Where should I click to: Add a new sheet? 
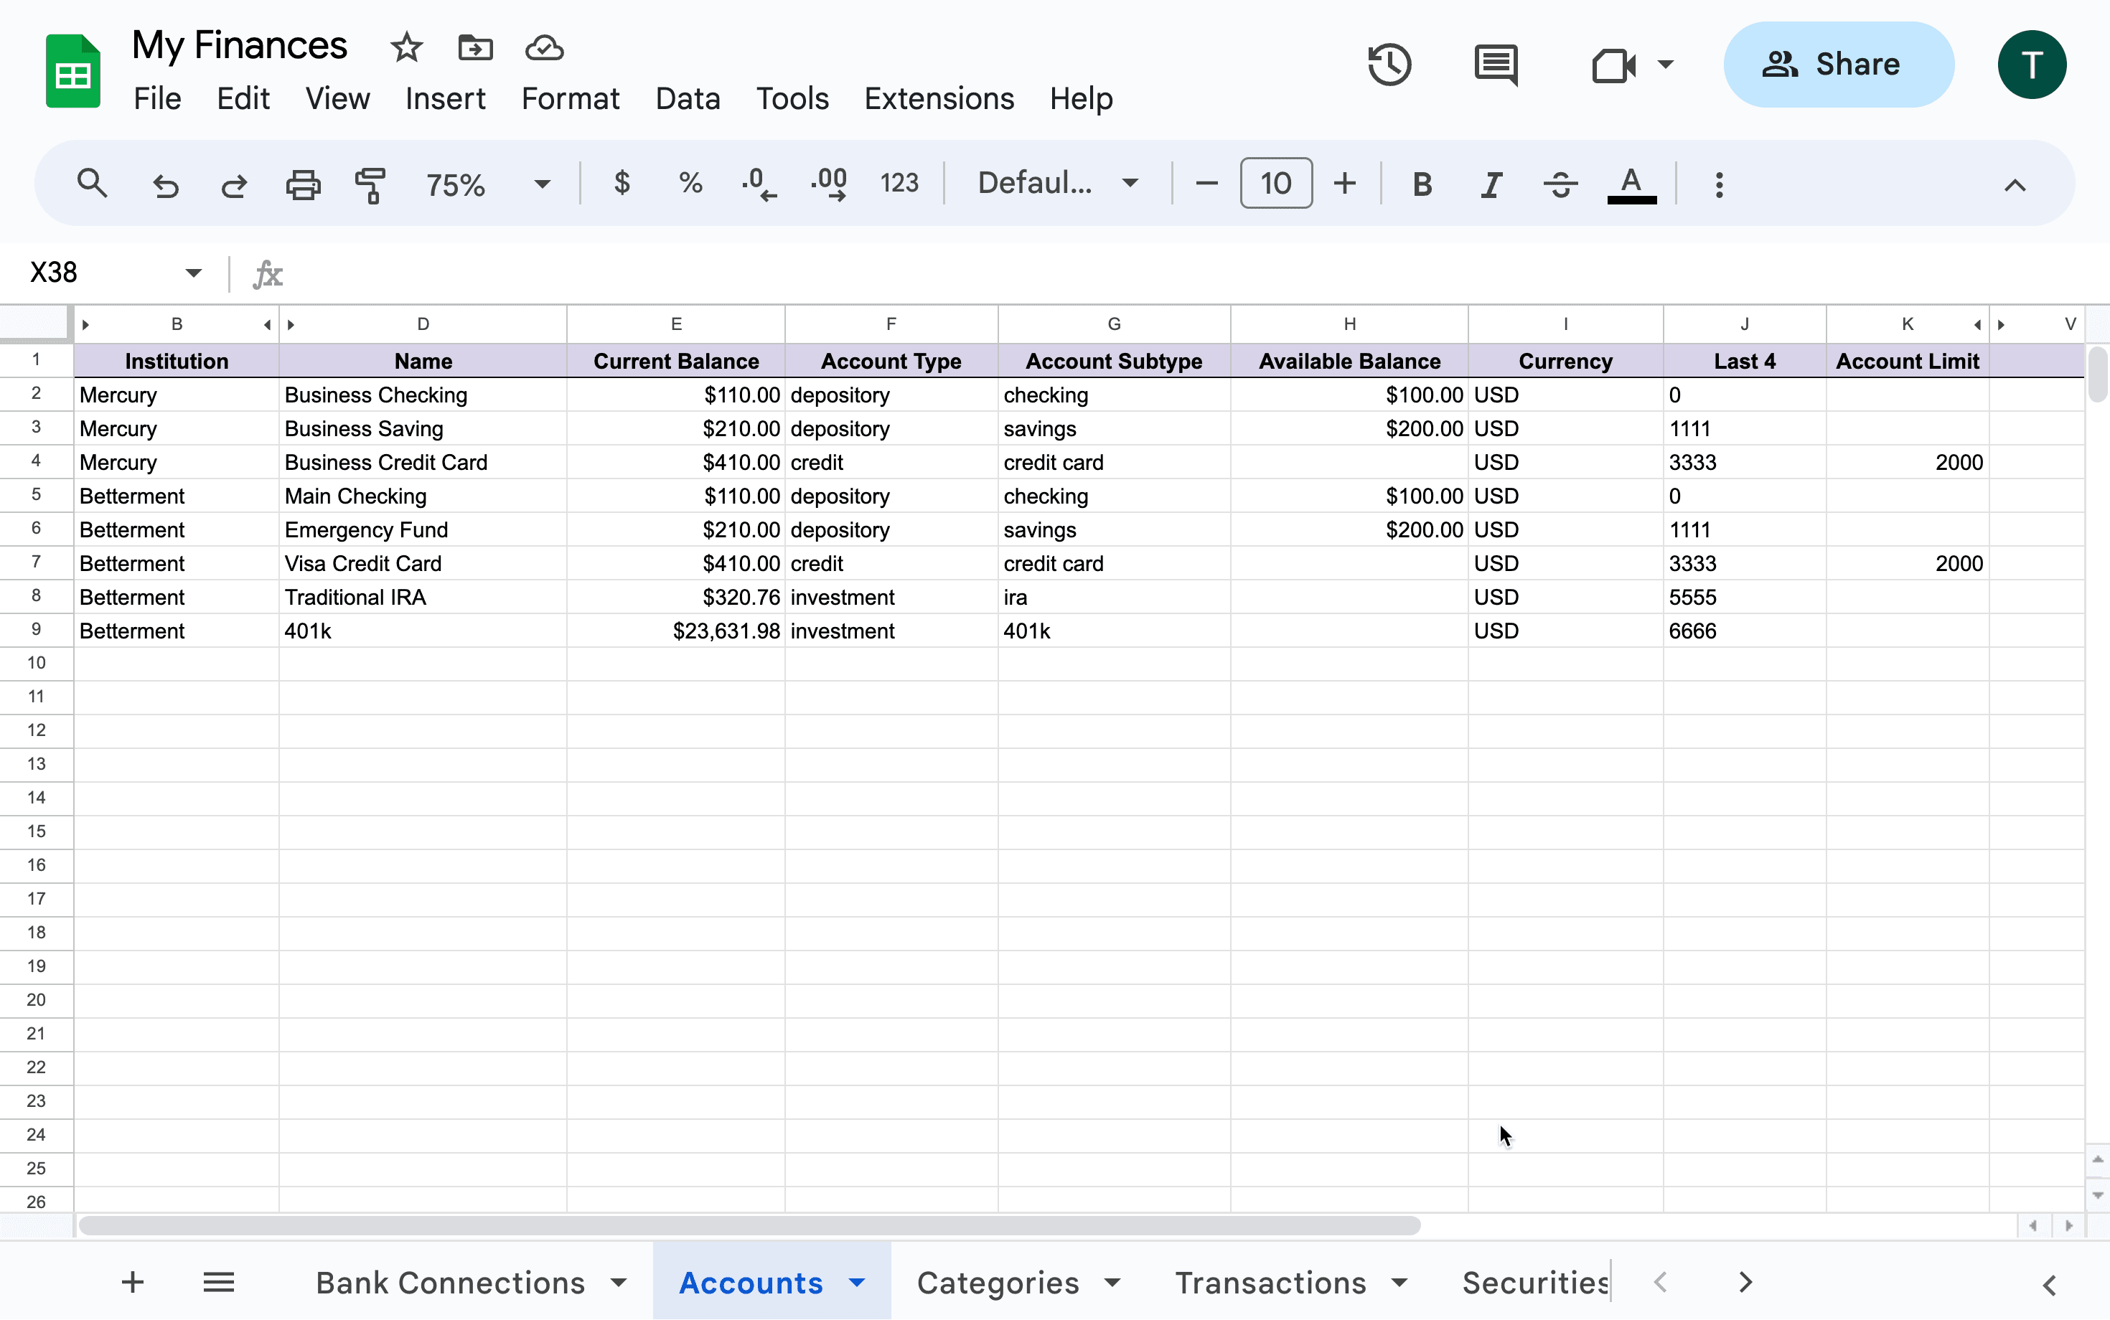tap(132, 1281)
